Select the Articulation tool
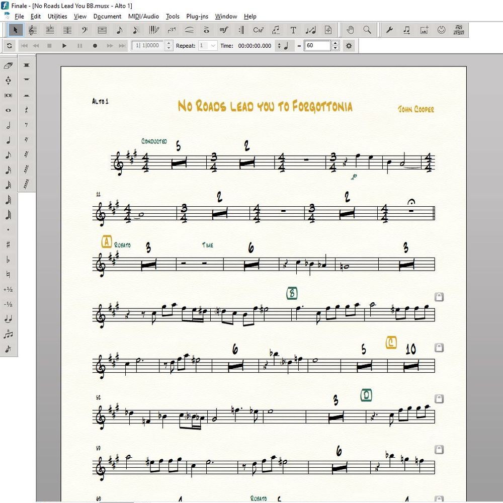 206,30
